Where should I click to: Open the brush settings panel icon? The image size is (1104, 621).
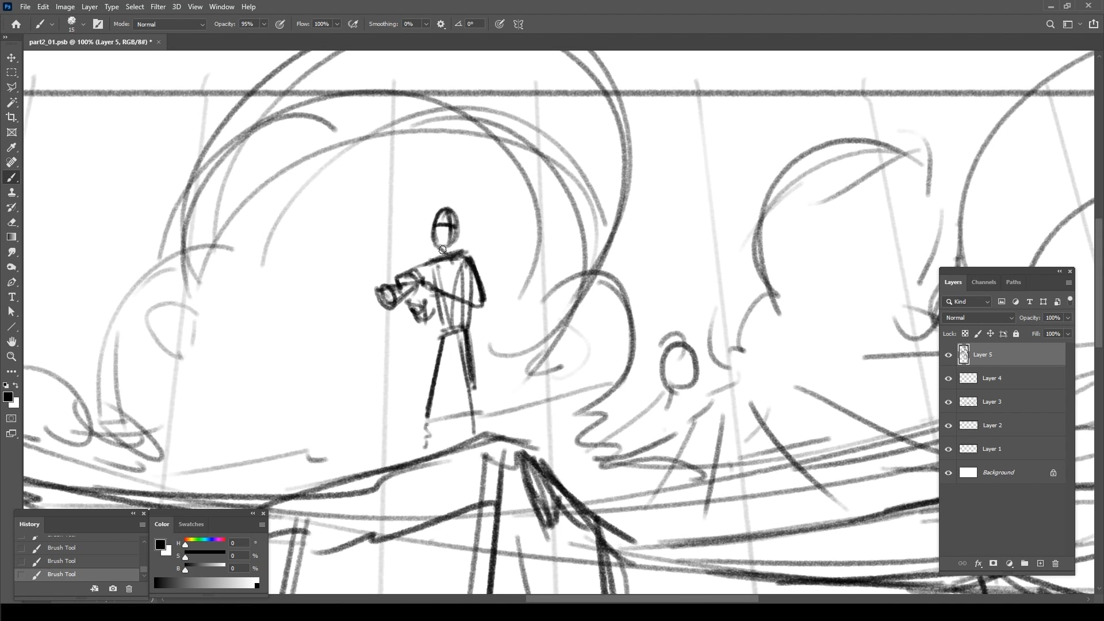(x=98, y=24)
